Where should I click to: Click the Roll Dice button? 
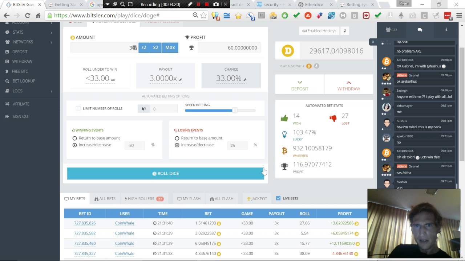click(166, 174)
